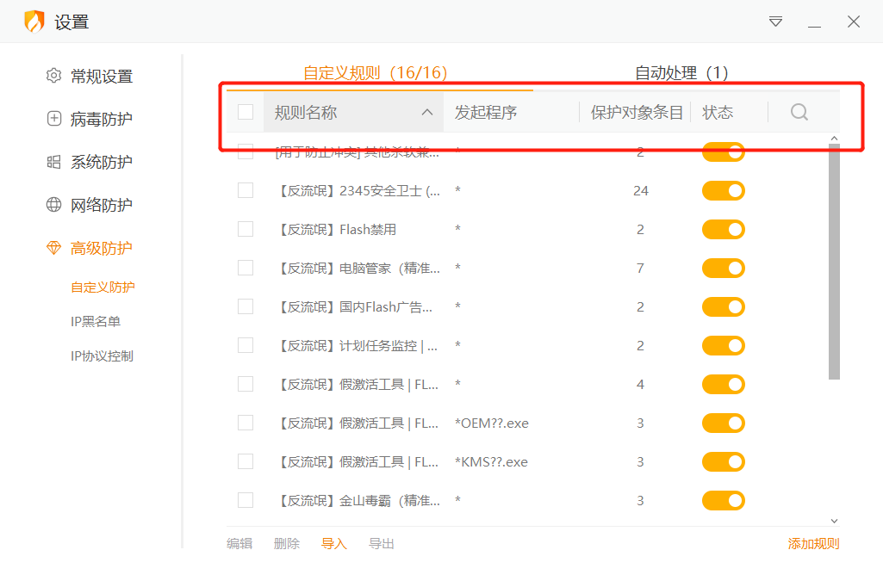Select the 系统防护 grid icon
883x581 pixels.
53,162
